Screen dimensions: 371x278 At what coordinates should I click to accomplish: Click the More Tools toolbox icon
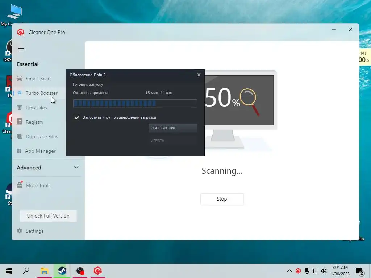20,185
